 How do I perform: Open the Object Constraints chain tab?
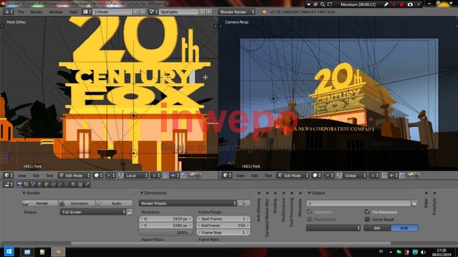tap(53, 184)
